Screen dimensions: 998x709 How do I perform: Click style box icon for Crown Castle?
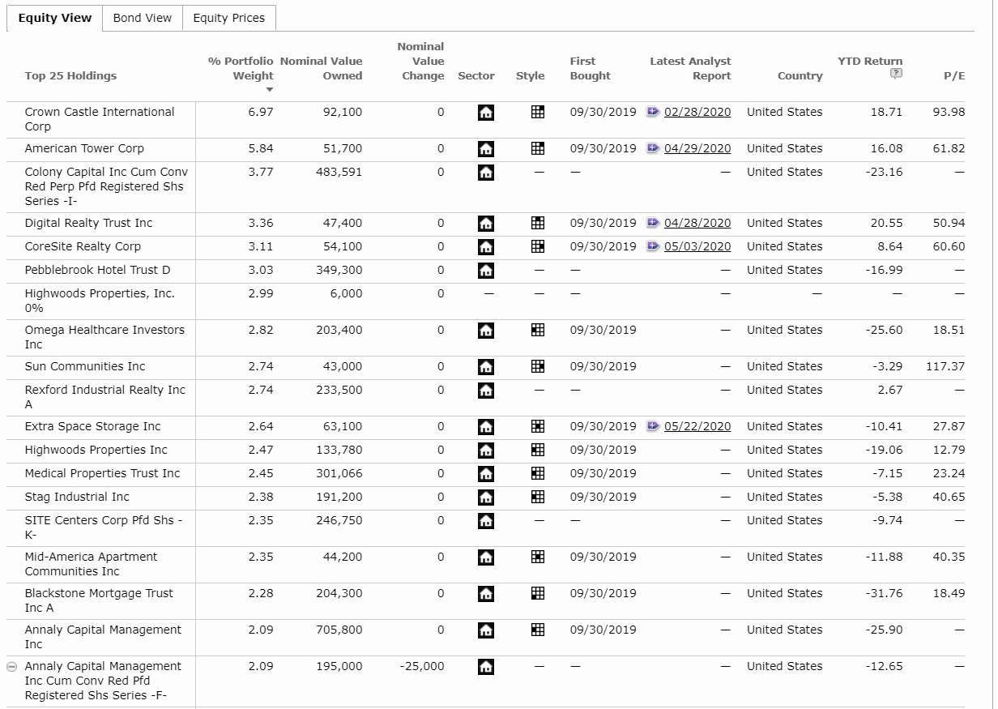coord(537,112)
